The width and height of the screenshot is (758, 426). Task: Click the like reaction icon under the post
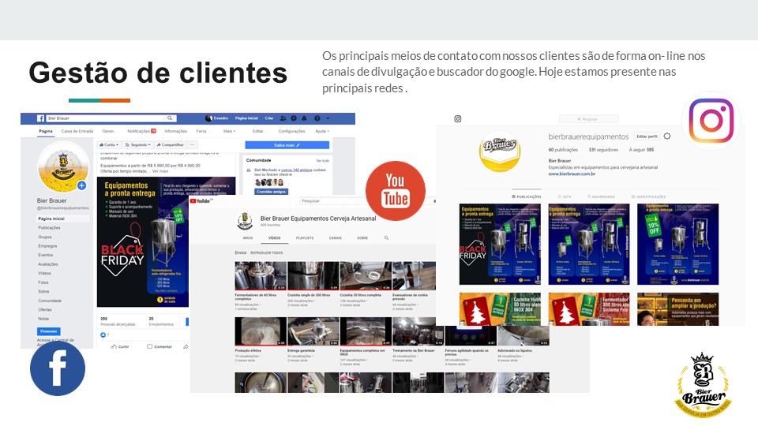[x=103, y=334]
